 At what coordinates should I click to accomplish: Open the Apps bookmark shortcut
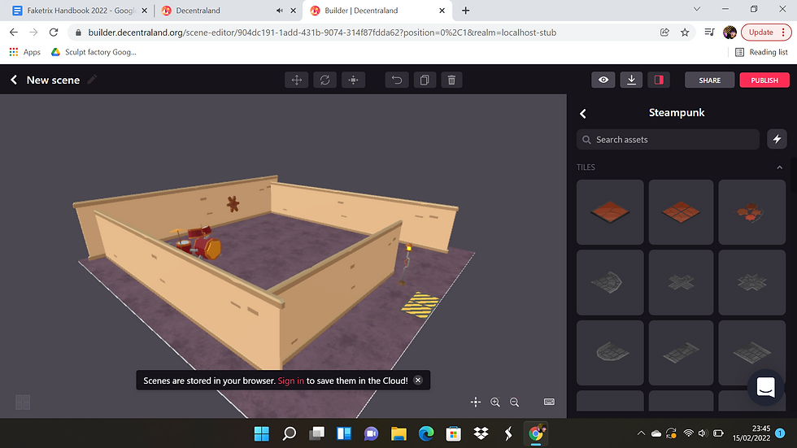pyautogui.click(x=25, y=52)
